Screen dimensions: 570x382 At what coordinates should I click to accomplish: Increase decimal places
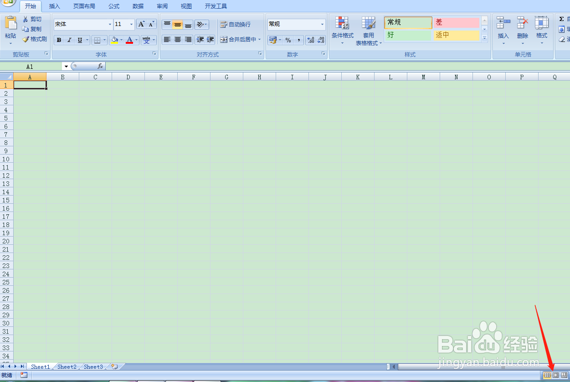pyautogui.click(x=310, y=40)
